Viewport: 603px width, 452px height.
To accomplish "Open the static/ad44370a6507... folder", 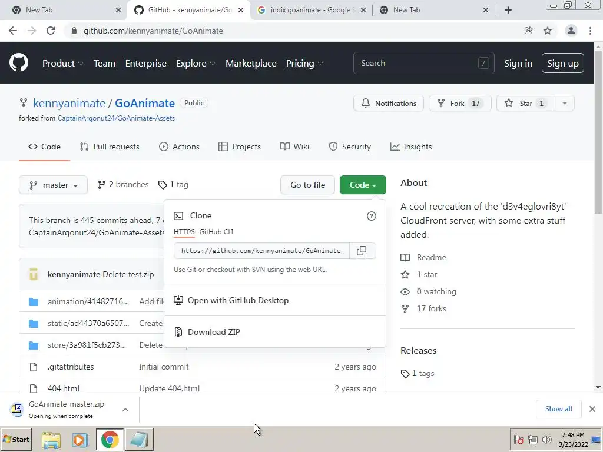I will click(x=88, y=323).
